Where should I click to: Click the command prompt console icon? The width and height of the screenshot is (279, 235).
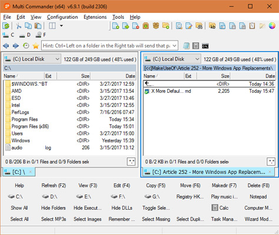coord(205,46)
